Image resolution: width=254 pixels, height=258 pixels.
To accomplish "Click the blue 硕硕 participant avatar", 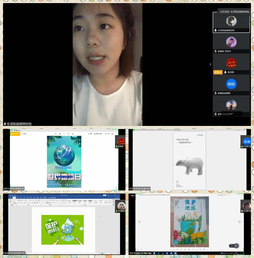I will 231,84.
